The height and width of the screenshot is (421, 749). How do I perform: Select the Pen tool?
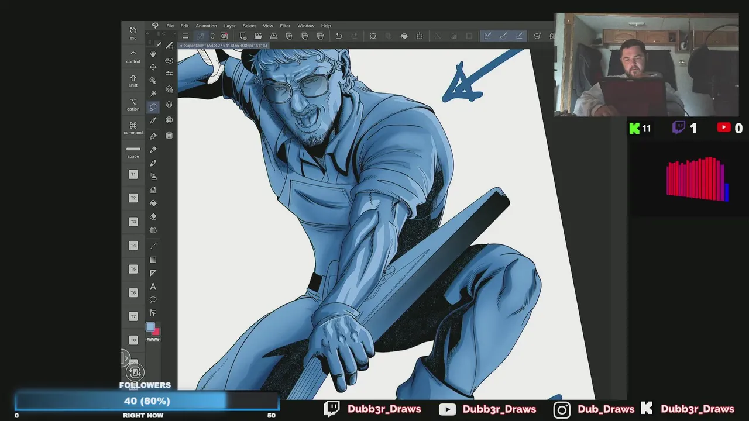point(153,136)
